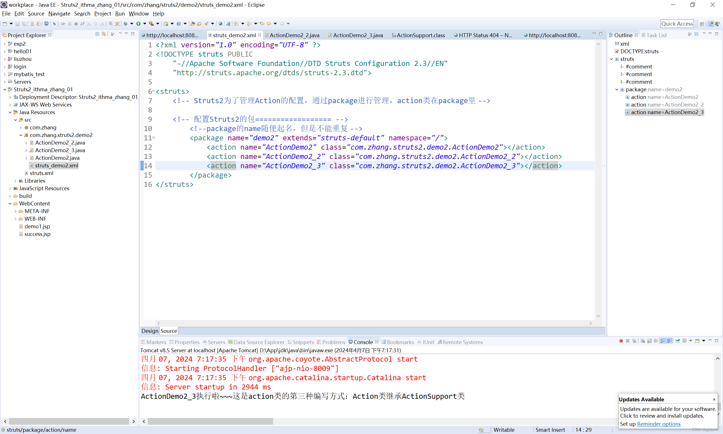The width and height of the screenshot is (723, 434).
Task: Open the Task List view
Action: [x=654, y=35]
